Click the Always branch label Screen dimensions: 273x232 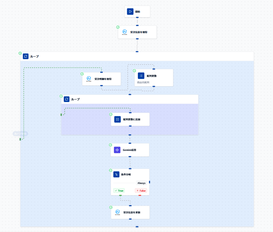[x=141, y=183]
